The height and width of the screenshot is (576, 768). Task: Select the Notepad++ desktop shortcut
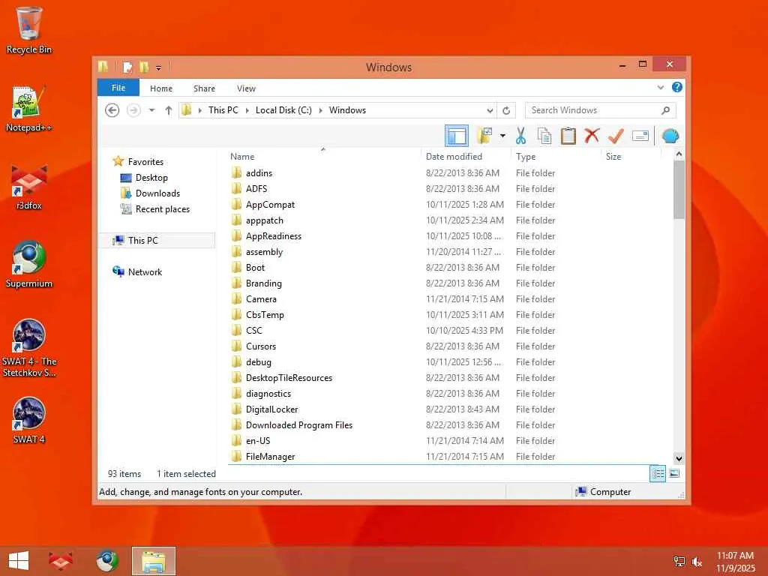tap(29, 109)
